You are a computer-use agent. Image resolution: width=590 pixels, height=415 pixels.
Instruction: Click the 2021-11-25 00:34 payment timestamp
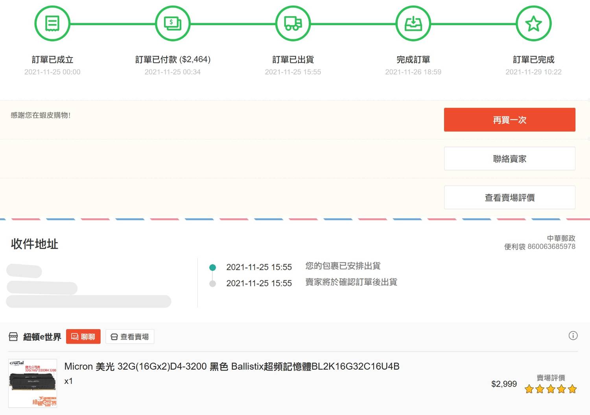pos(173,72)
